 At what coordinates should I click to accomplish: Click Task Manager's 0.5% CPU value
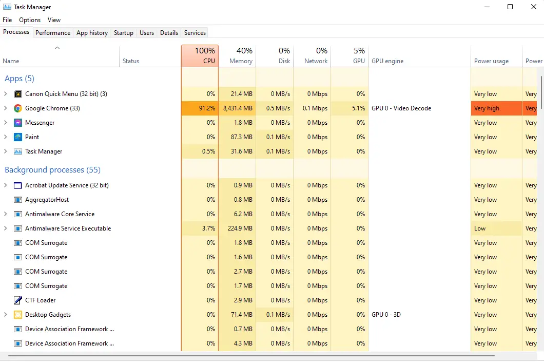point(208,151)
